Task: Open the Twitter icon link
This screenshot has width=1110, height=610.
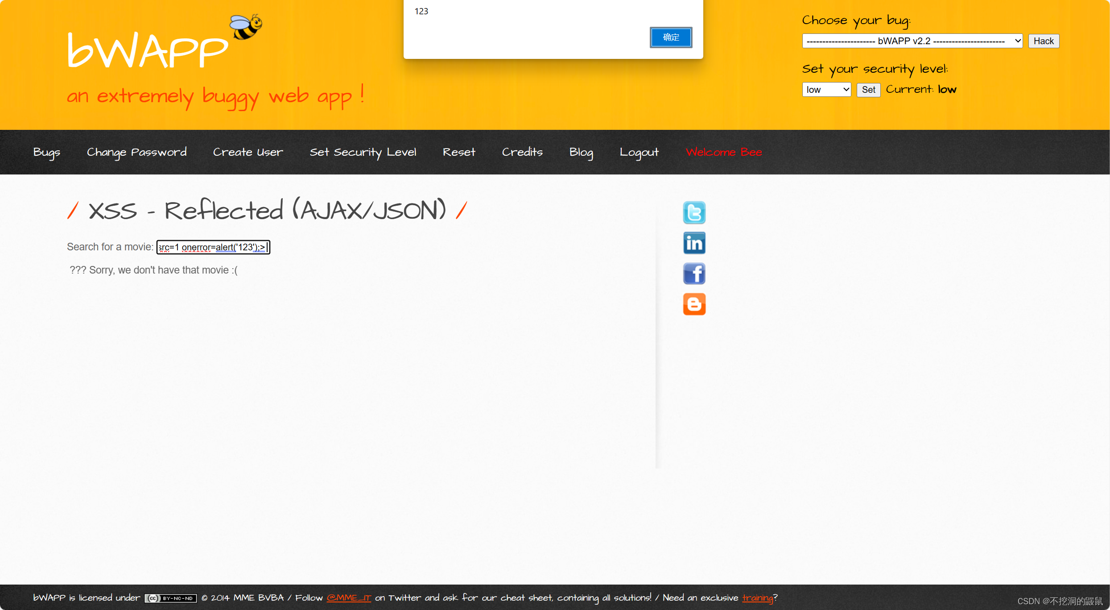Action: pos(694,212)
